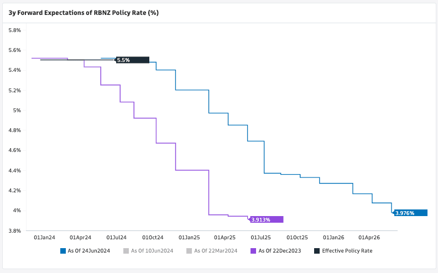Select the 01Oct24 x-axis label
Screen dimensions: 438x273
[x=153, y=237]
